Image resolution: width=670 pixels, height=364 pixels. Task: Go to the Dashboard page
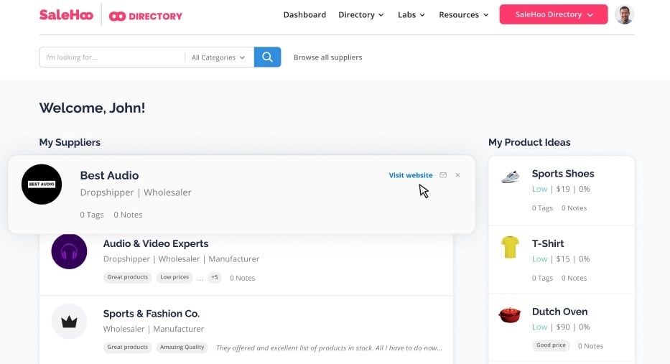[x=304, y=14]
